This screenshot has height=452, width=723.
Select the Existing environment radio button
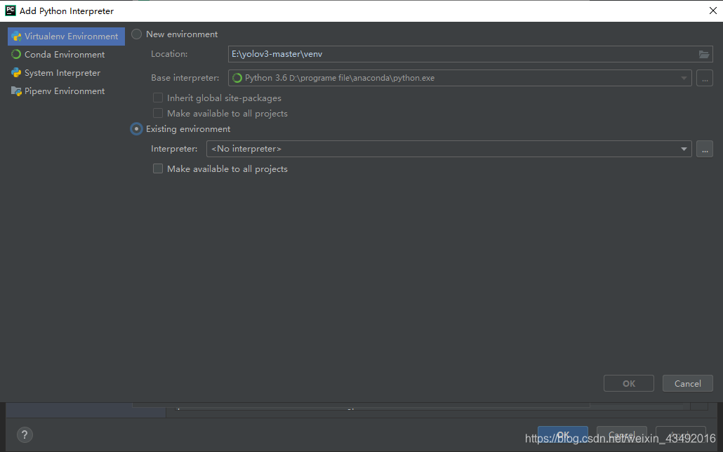pyautogui.click(x=136, y=128)
